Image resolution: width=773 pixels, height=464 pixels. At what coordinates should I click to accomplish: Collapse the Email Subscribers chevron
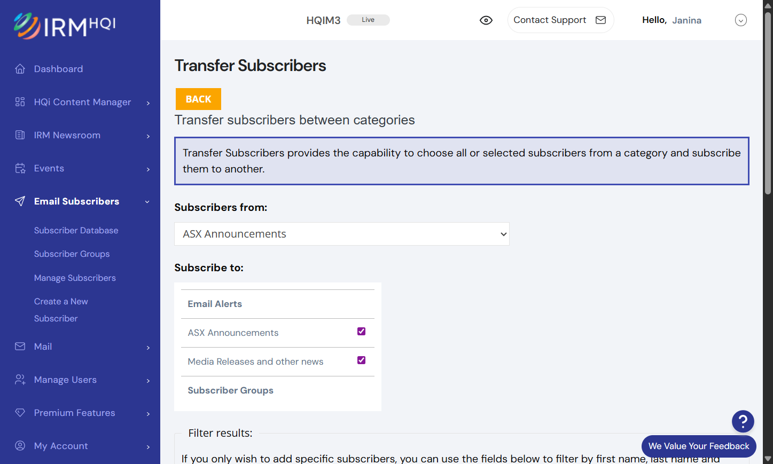[147, 202]
